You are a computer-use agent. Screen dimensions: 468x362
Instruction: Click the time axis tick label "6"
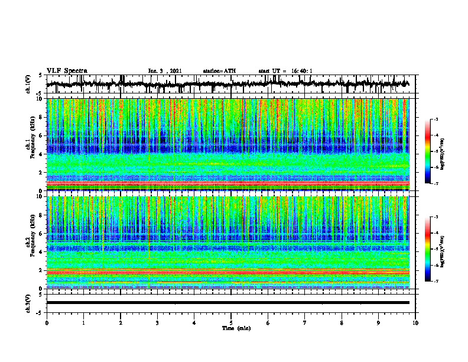[268, 323]
